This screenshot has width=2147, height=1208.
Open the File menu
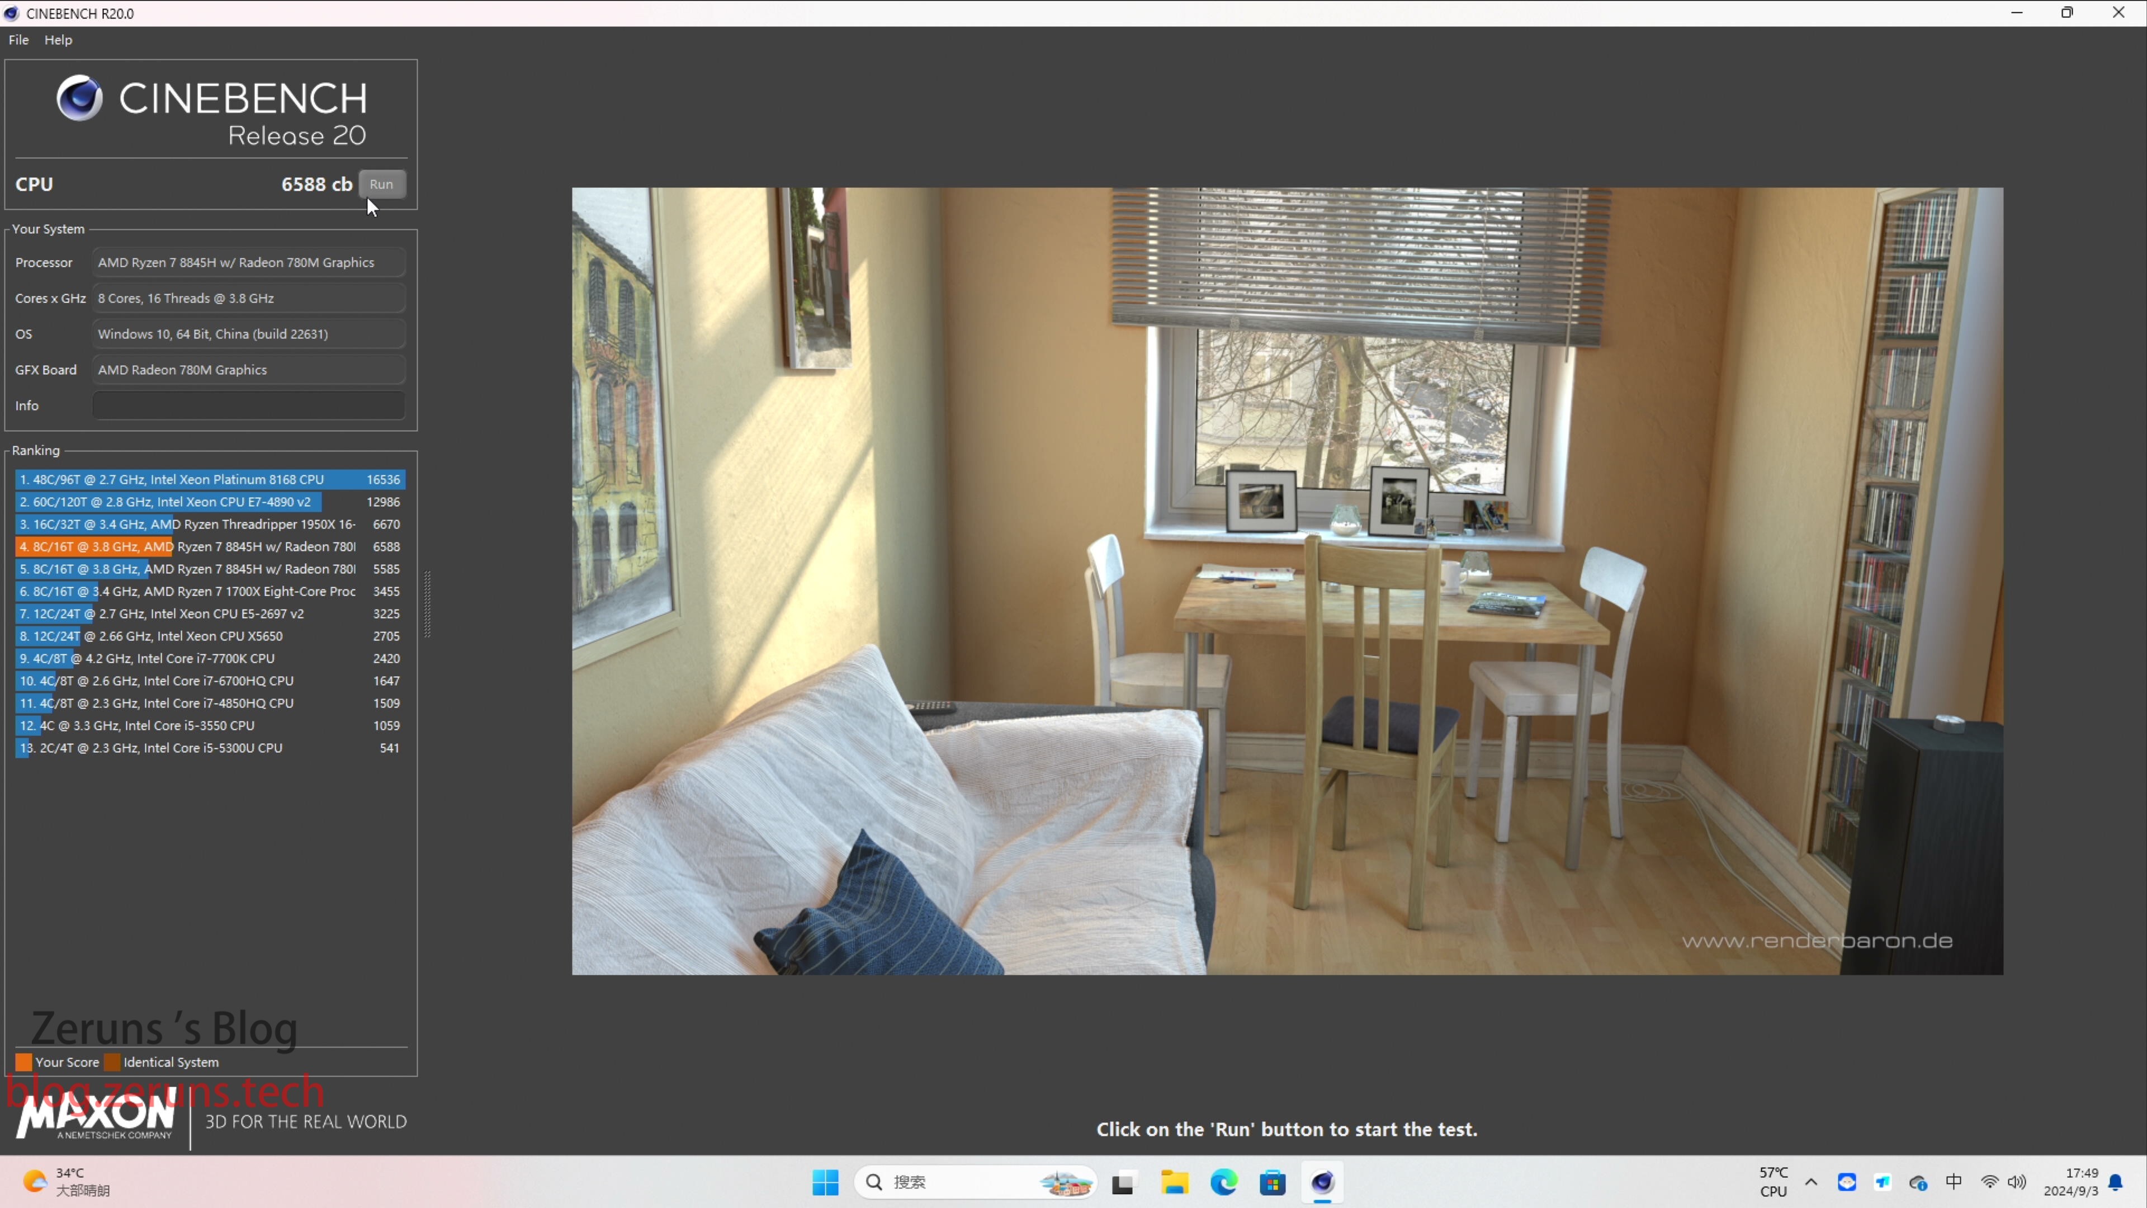pyautogui.click(x=18, y=40)
